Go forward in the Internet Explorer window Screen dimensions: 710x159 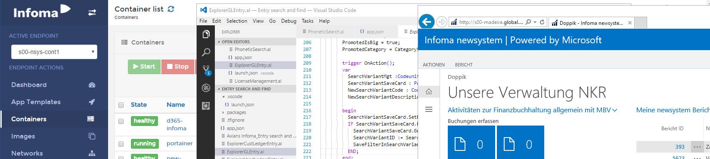tap(441, 22)
